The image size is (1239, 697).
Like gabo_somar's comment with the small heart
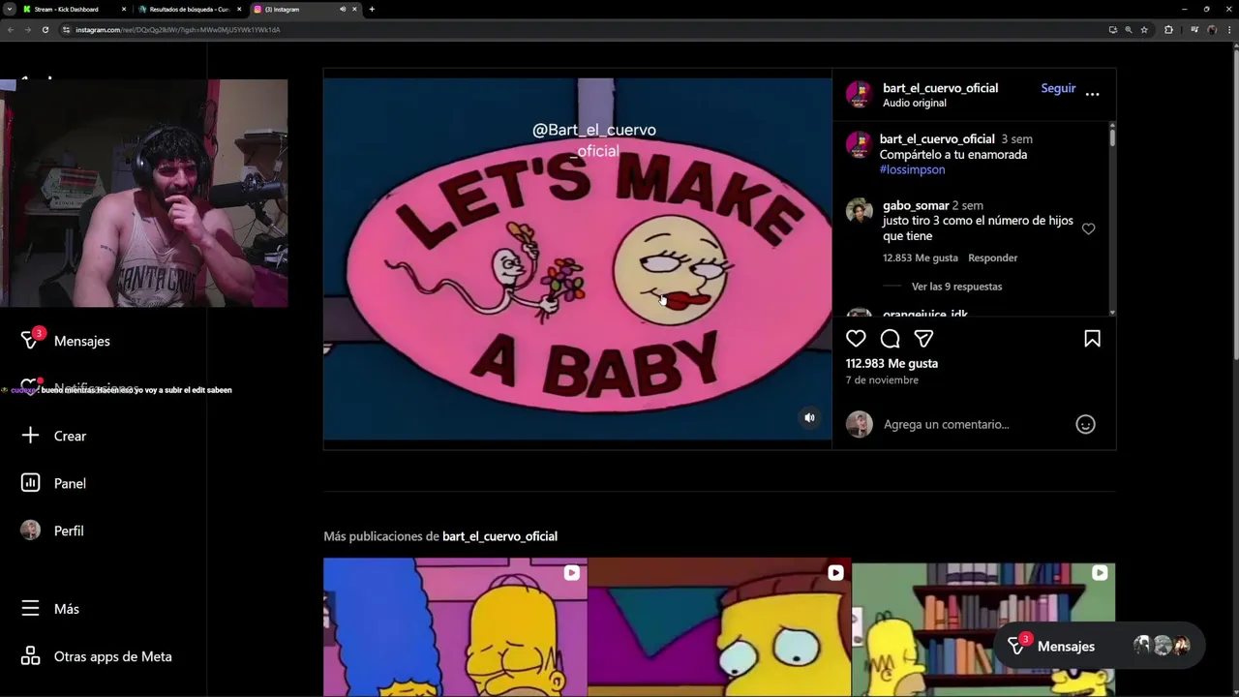[1088, 229]
